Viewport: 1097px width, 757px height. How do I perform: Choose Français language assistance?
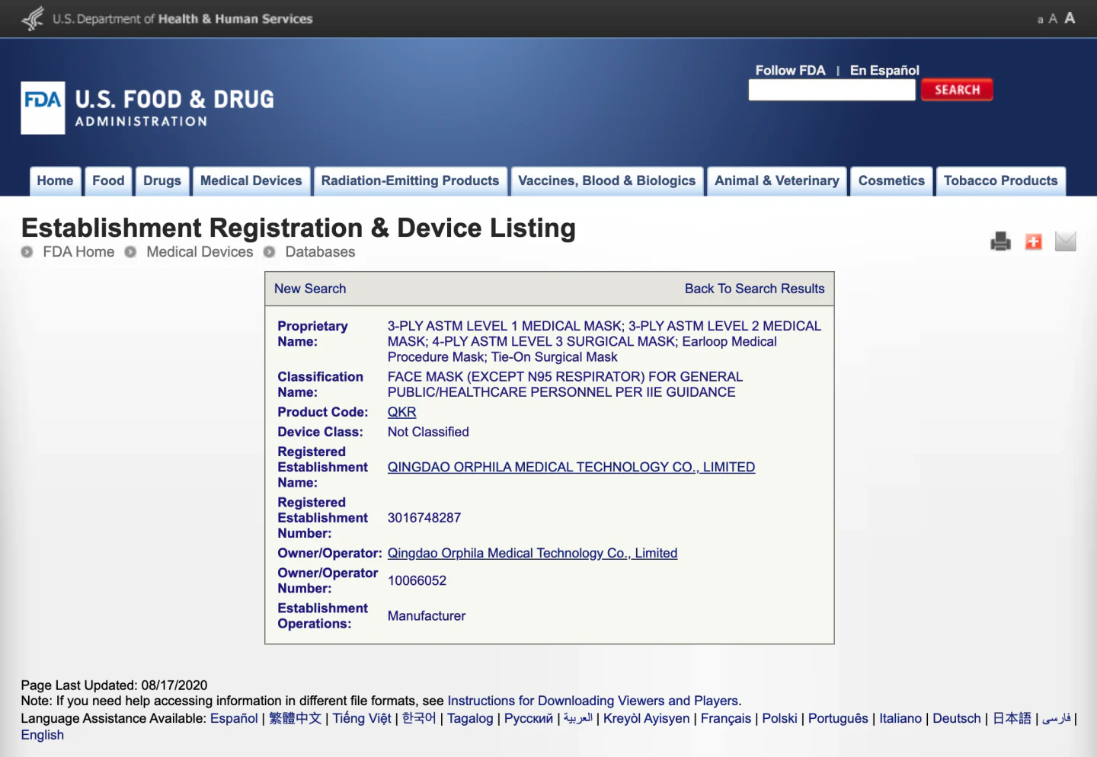(x=726, y=718)
